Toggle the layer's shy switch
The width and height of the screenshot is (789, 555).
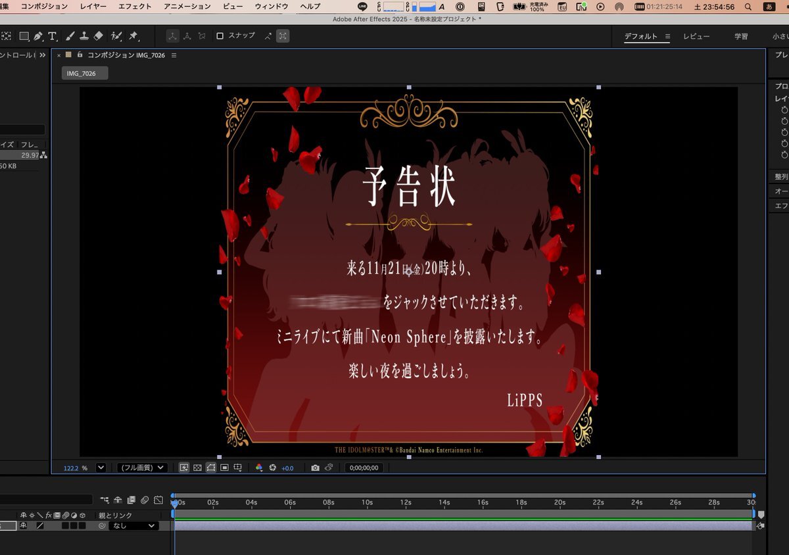click(23, 525)
